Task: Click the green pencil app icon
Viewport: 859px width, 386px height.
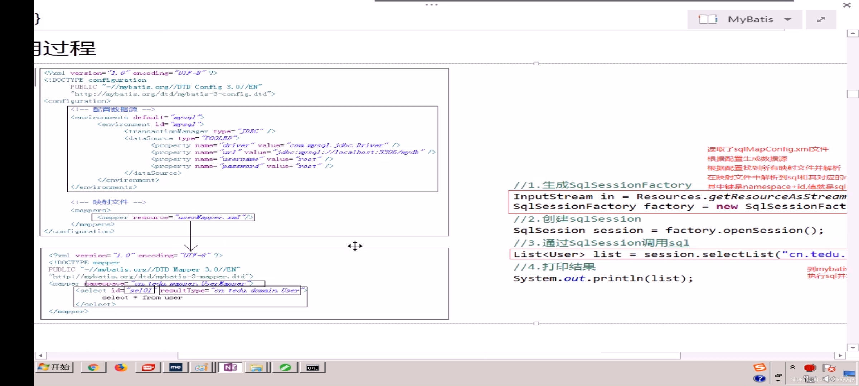Action: (285, 367)
